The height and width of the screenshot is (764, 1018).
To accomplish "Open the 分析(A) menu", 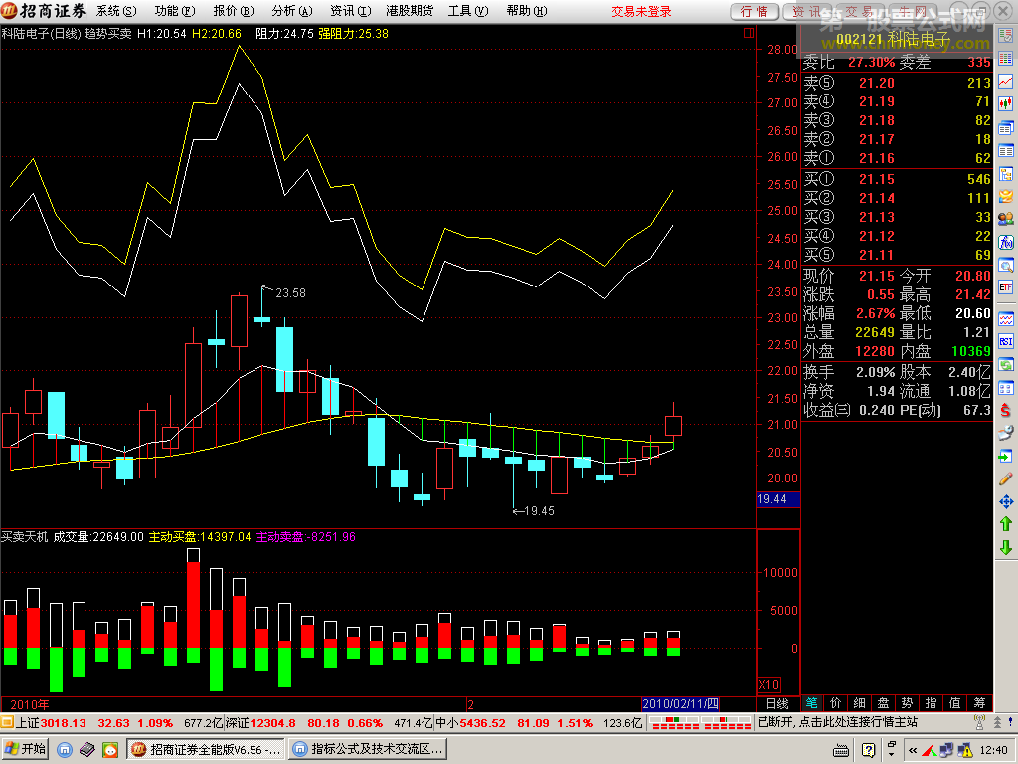I will tap(290, 11).
